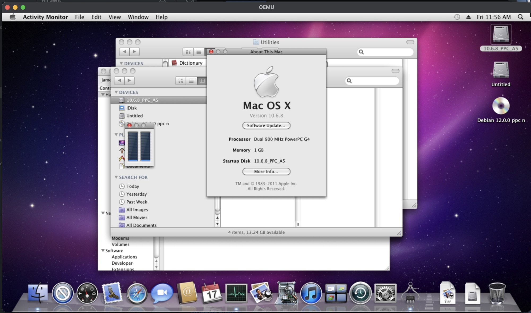Collapse the SEARCH FOR sidebar section
531x313 pixels.
116,177
